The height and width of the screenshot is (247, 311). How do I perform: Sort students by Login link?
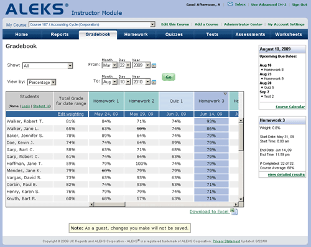(26, 106)
